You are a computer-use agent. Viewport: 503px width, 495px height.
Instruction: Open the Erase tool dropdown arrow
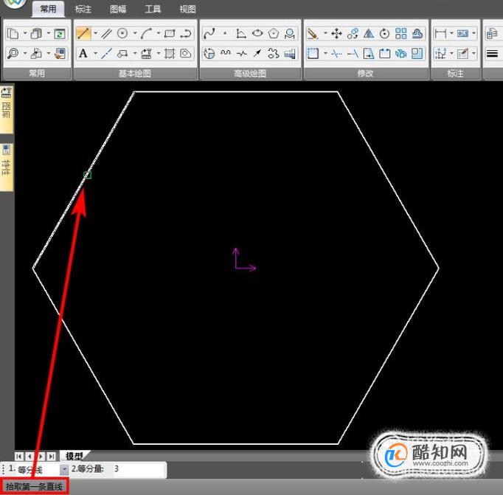[x=325, y=33]
